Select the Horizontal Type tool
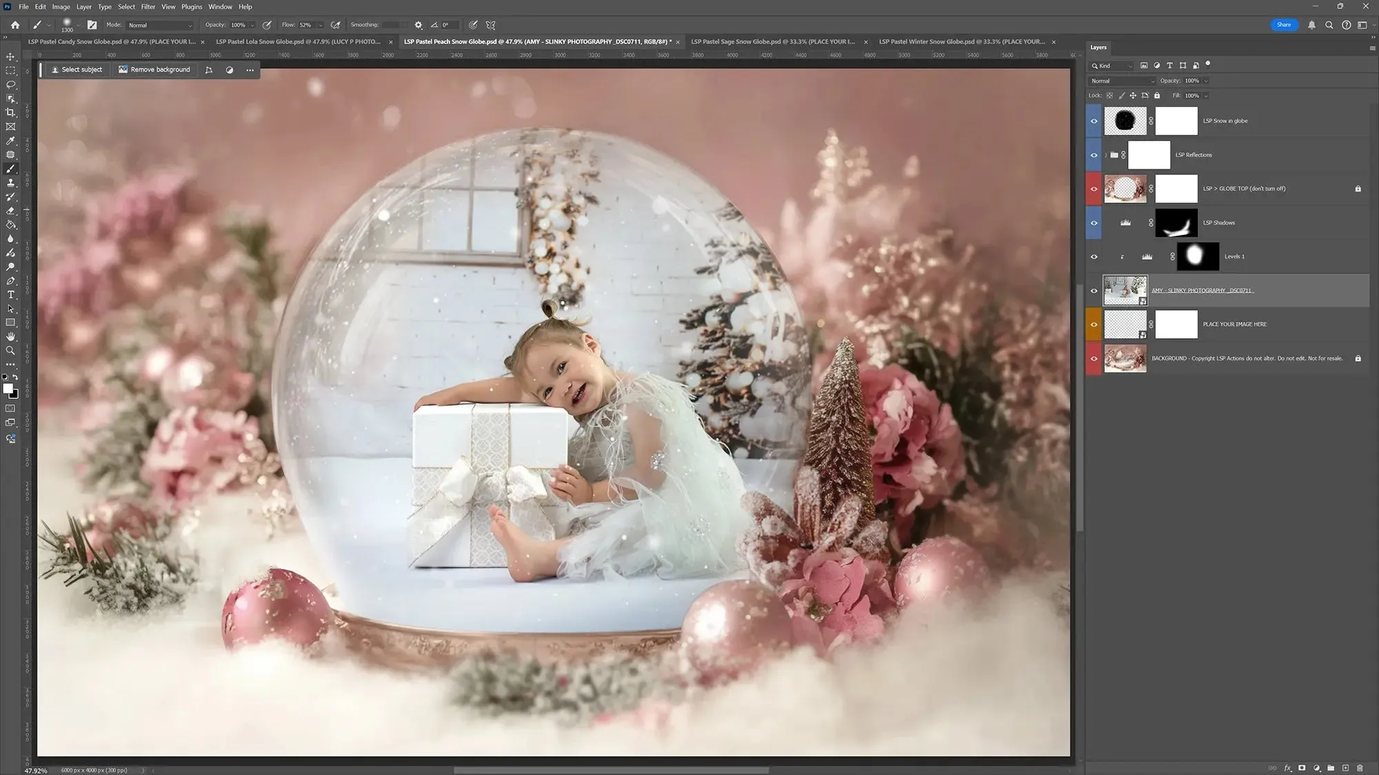This screenshot has width=1379, height=775. click(10, 295)
